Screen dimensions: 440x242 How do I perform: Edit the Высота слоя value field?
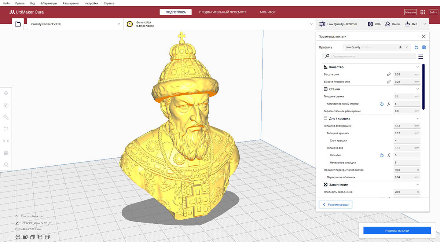click(x=407, y=74)
